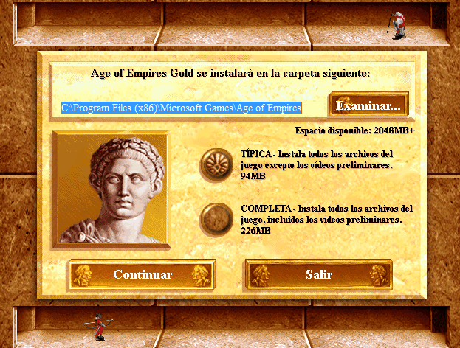The image size is (460, 348).
Task: Exit the setup using the Salir button
Action: click(x=319, y=274)
